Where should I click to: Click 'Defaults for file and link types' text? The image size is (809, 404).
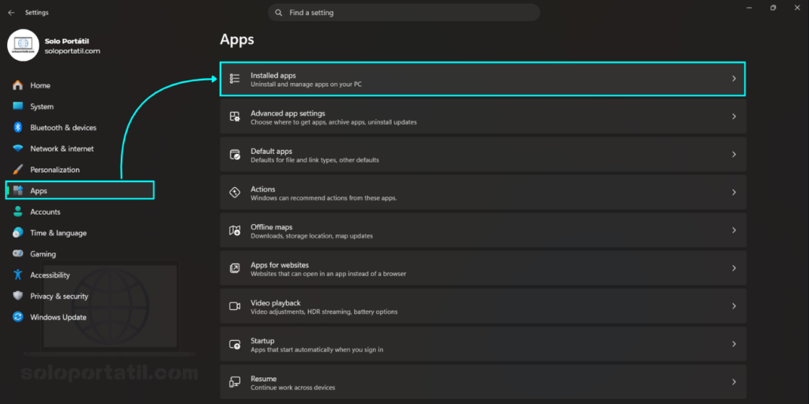point(314,160)
